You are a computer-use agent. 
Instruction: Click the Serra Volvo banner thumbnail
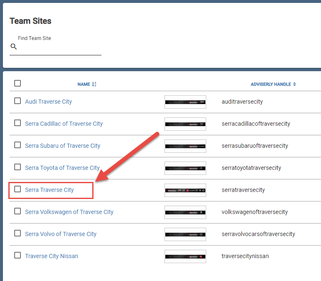click(185, 234)
